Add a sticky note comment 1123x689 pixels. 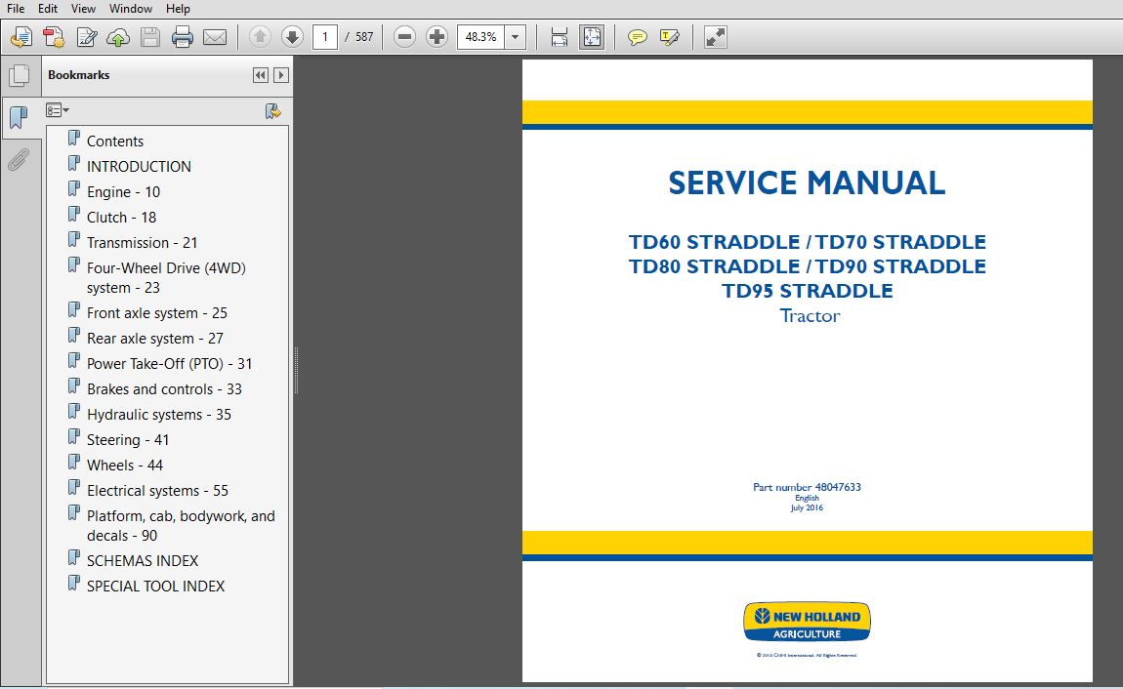tap(637, 37)
